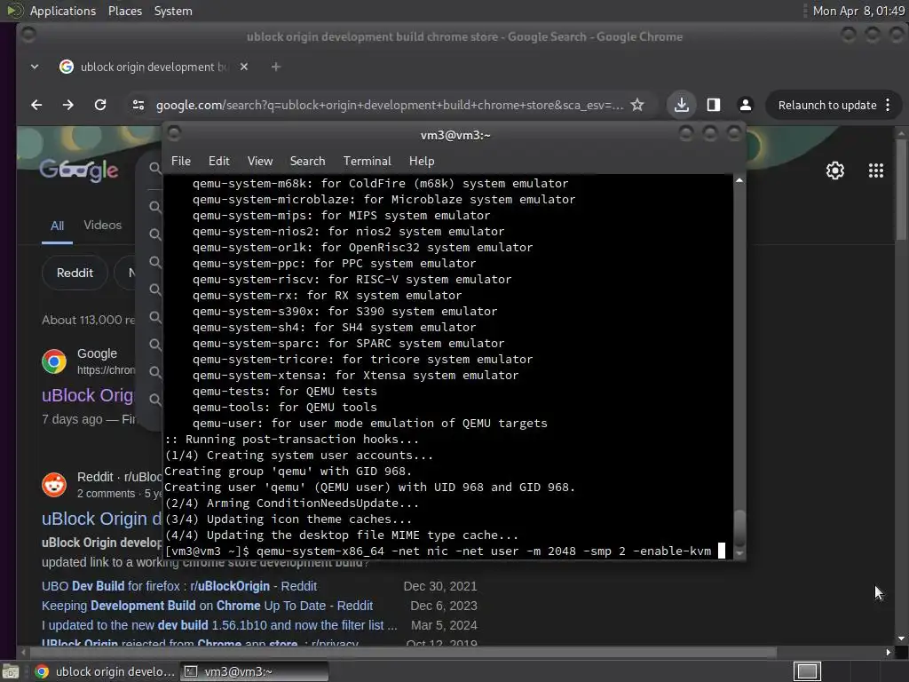Click the terminal vertical scrollbar thumb

(739, 529)
